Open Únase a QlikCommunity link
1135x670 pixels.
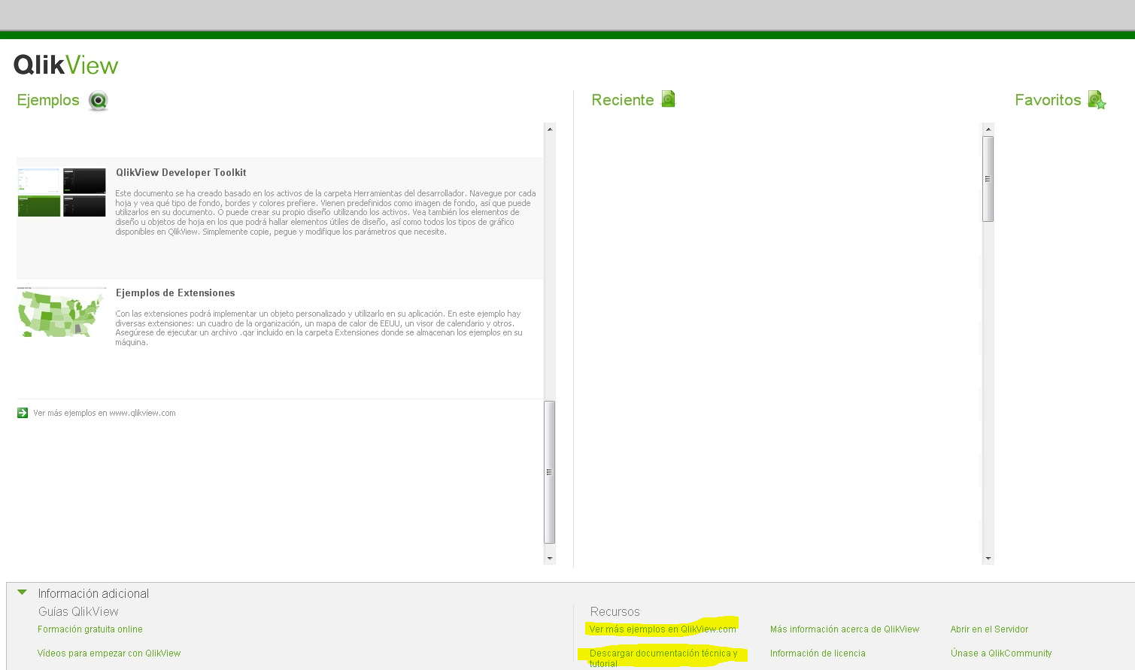(x=1001, y=653)
